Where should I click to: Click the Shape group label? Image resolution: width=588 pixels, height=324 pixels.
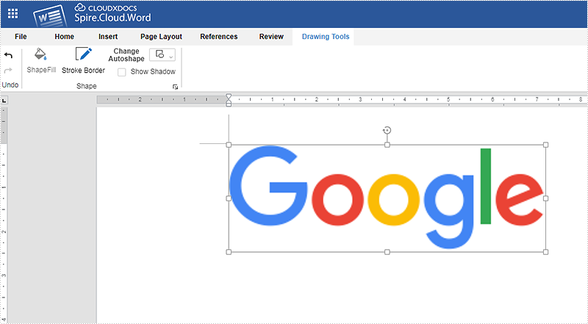[87, 86]
